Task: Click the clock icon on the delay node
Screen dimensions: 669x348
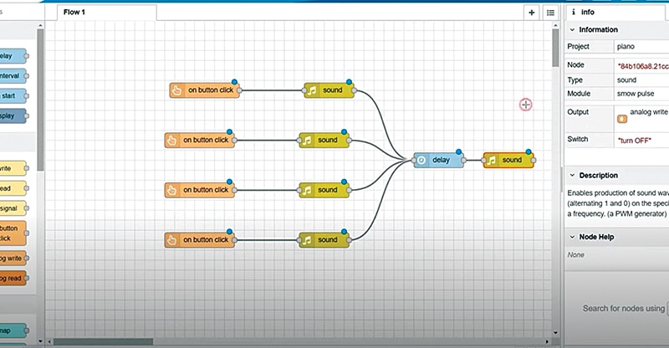Action: point(421,160)
